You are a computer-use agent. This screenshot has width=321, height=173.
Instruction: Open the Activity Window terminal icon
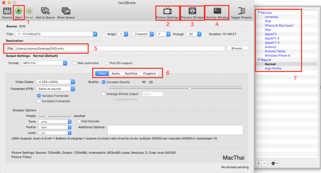(217, 11)
